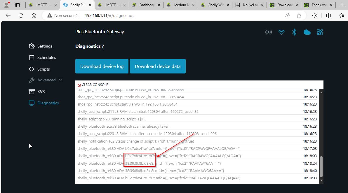Open Diagnostics help question mark
Screen dimensions: 348x193
(x=103, y=46)
